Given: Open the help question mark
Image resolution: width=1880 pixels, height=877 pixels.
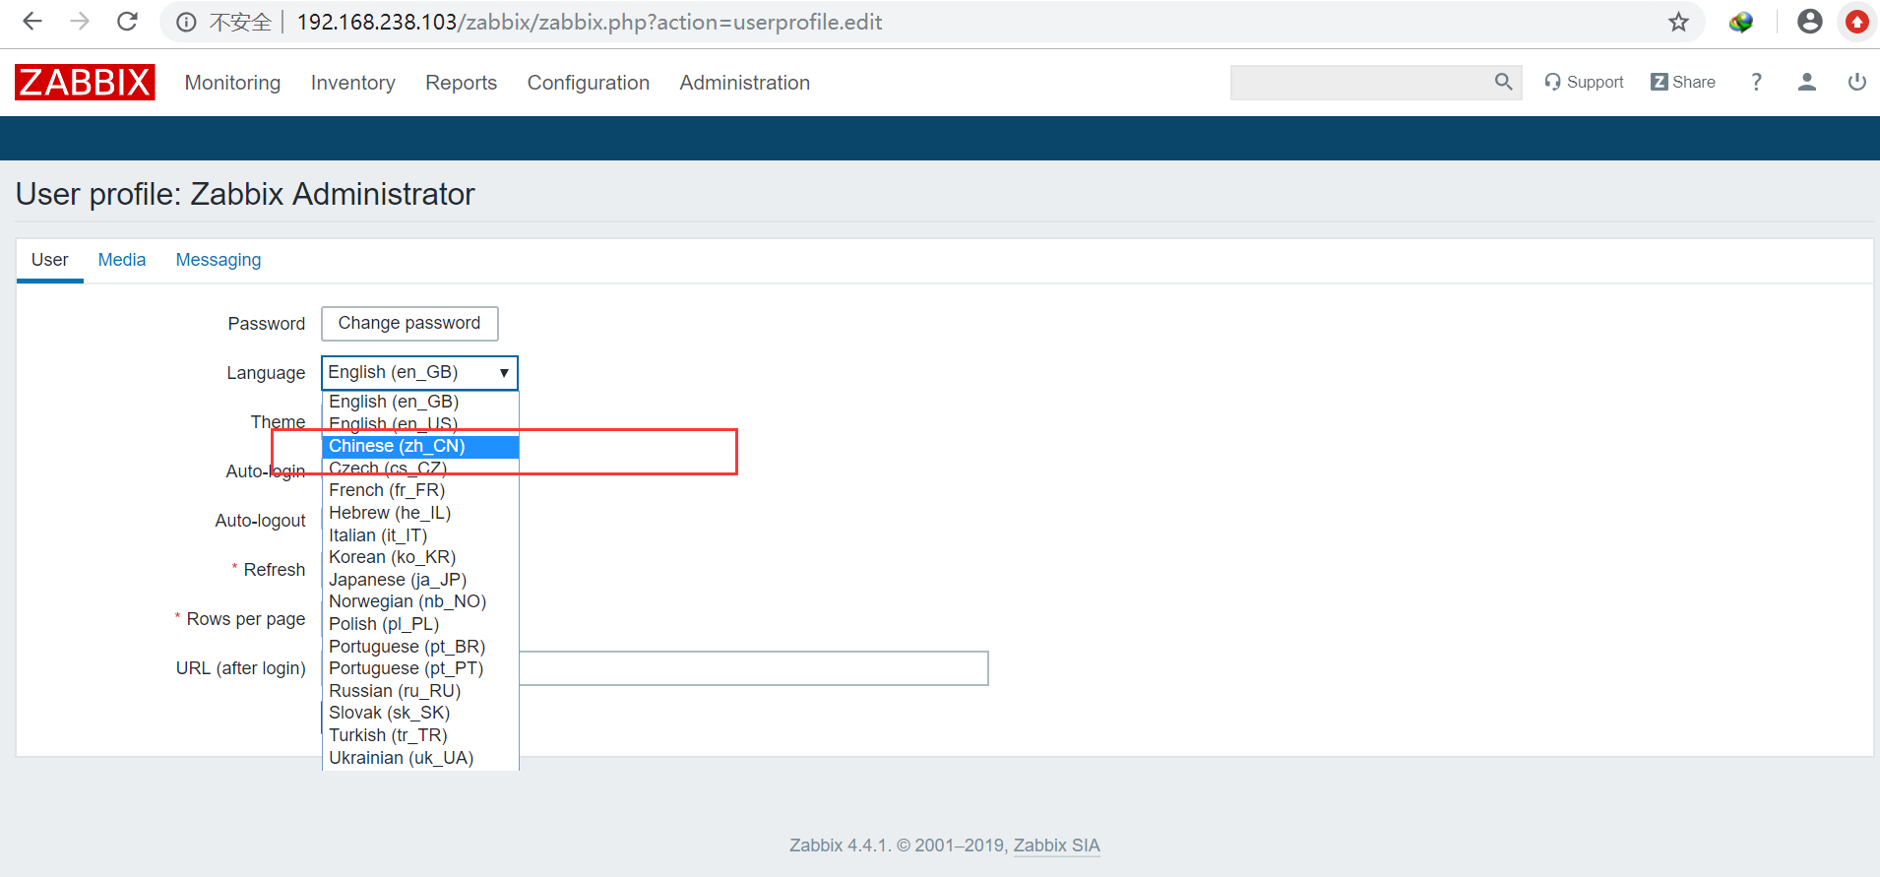Looking at the screenshot, I should click(1756, 83).
